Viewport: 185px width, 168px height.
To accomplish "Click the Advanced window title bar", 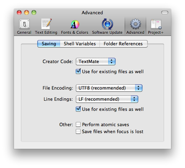I will click(x=92, y=13).
